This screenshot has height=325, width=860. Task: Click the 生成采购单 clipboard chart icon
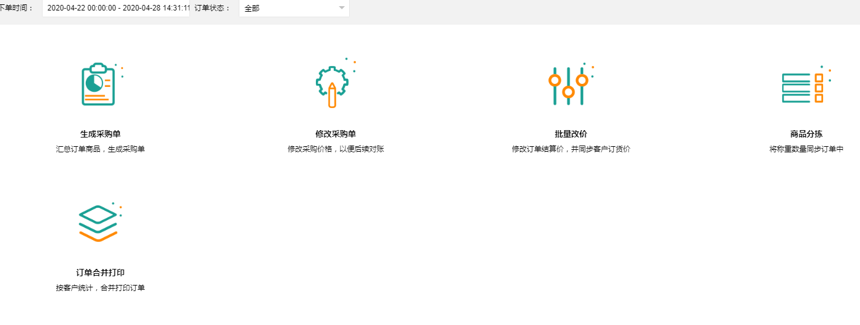pyautogui.click(x=99, y=84)
